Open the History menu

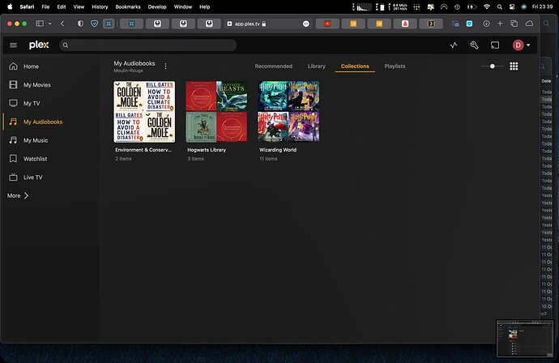(x=100, y=6)
